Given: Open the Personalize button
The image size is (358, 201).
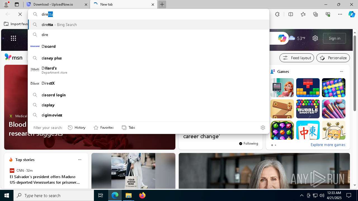Looking at the screenshot, I should (333, 58).
